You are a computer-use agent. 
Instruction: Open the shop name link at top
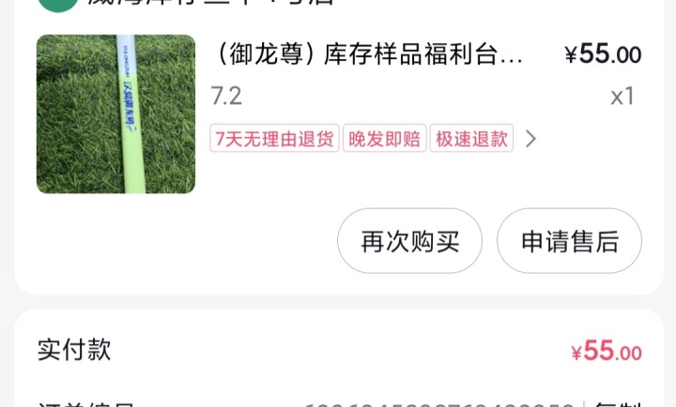[211, 4]
